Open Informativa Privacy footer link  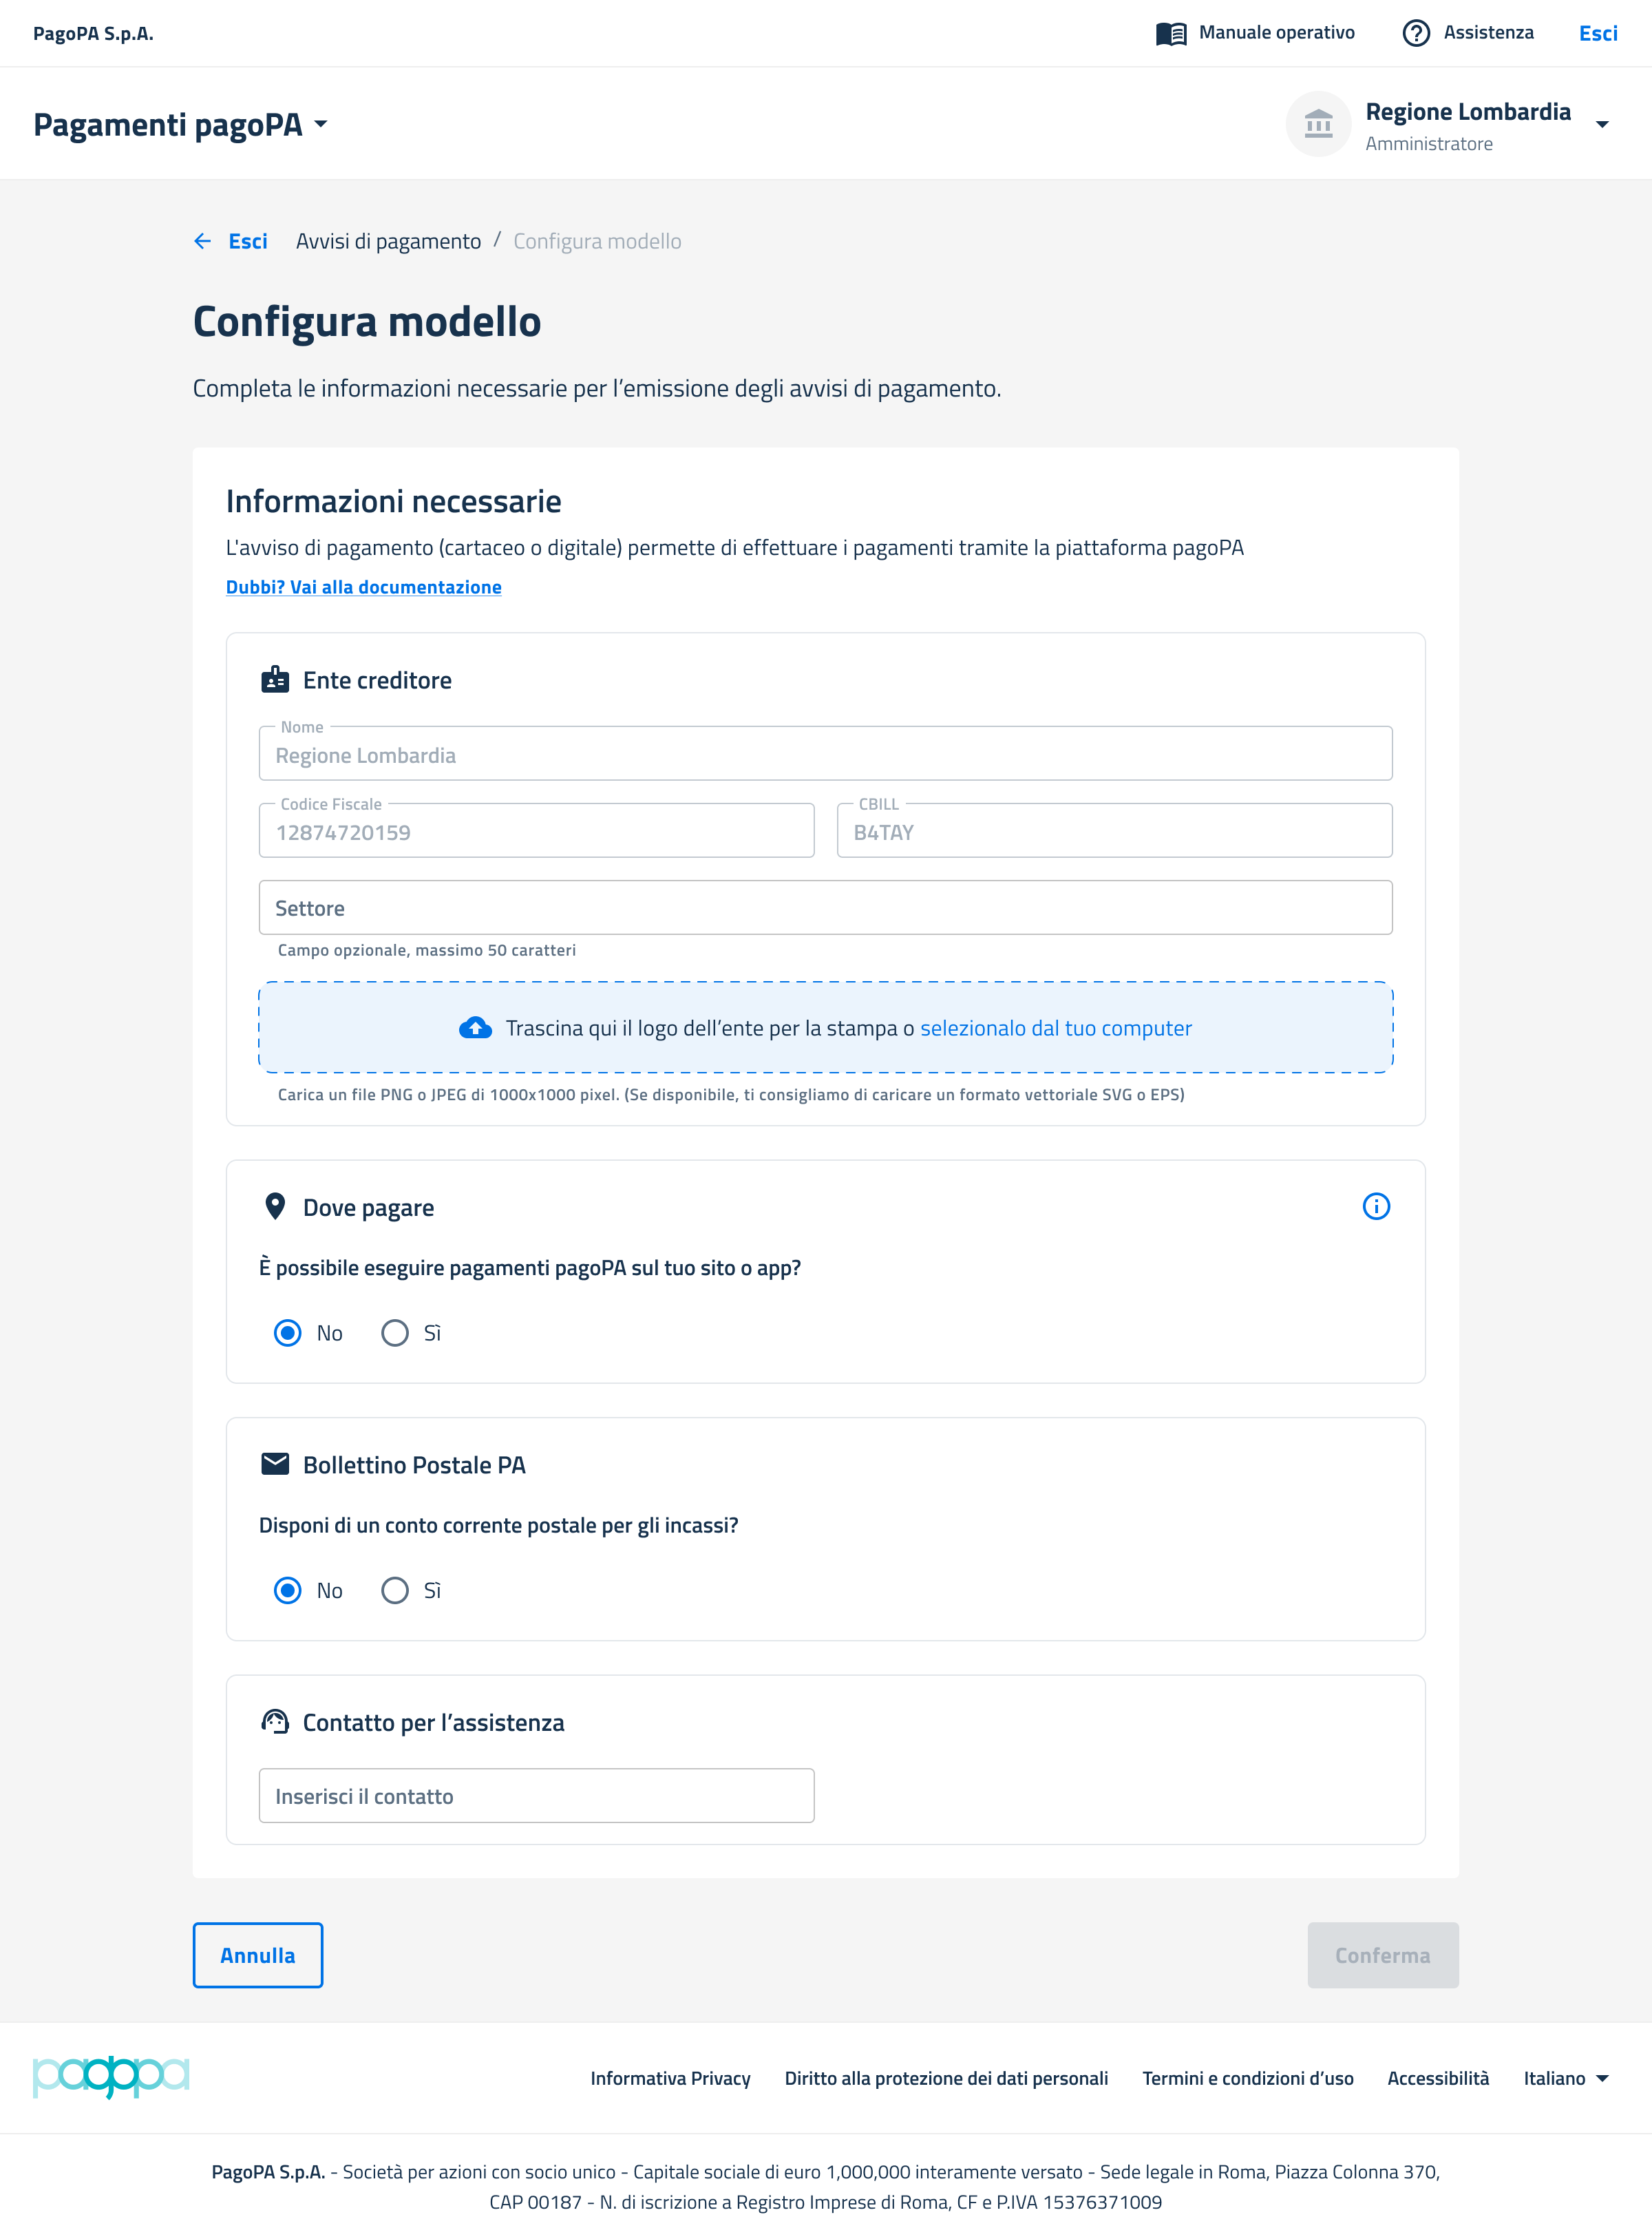coord(670,2078)
